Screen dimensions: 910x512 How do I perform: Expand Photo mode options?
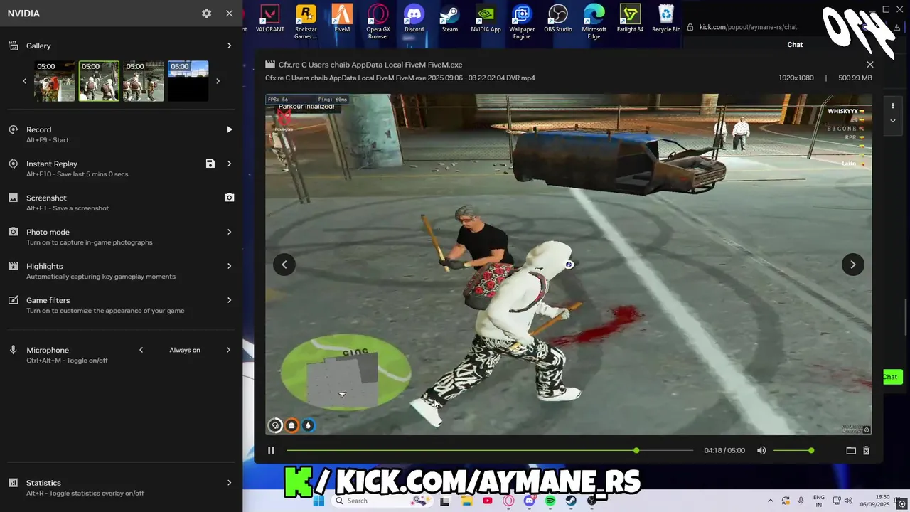[229, 232]
